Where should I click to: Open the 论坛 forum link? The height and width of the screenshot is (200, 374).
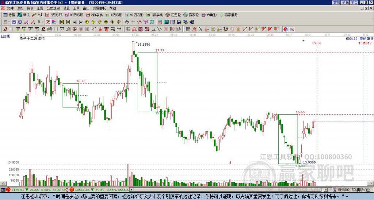pyautogui.click(x=345, y=3)
